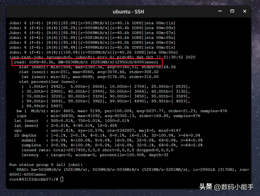Click the ubuntu - SSH title text
This screenshot has height=196, width=260.
pyautogui.click(x=128, y=12)
